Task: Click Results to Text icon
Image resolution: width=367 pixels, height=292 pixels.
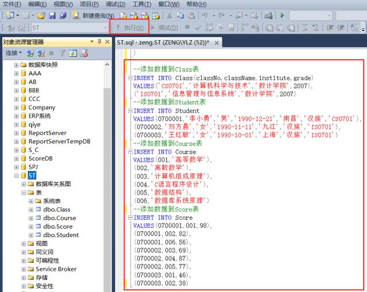Action: pos(269,28)
